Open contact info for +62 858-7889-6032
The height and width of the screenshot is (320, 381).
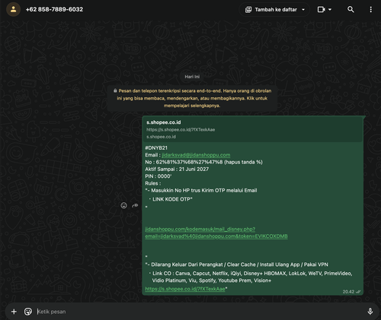(x=54, y=9)
